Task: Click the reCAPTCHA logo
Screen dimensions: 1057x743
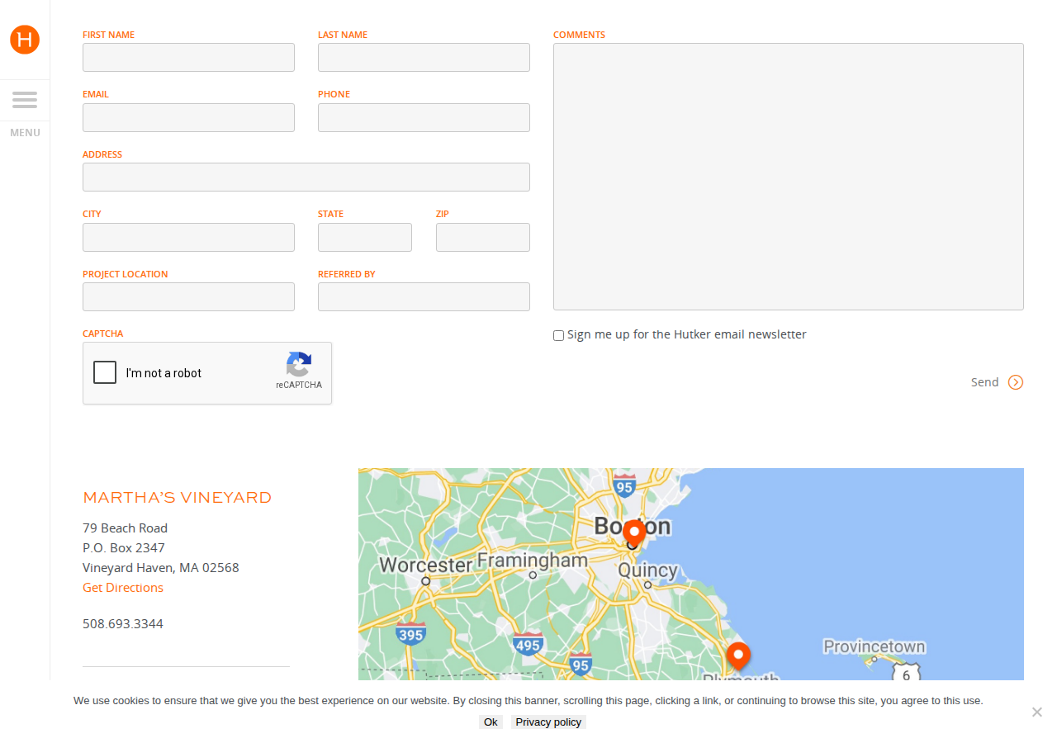Action: [x=299, y=365]
